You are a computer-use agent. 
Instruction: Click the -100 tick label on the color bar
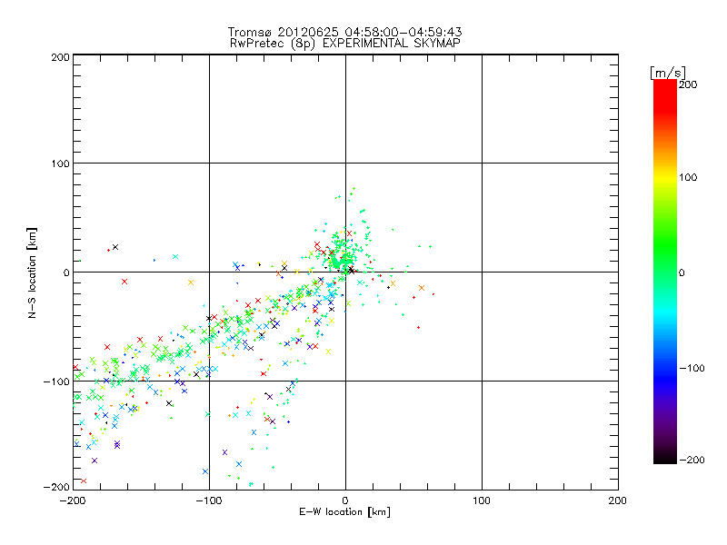click(694, 368)
